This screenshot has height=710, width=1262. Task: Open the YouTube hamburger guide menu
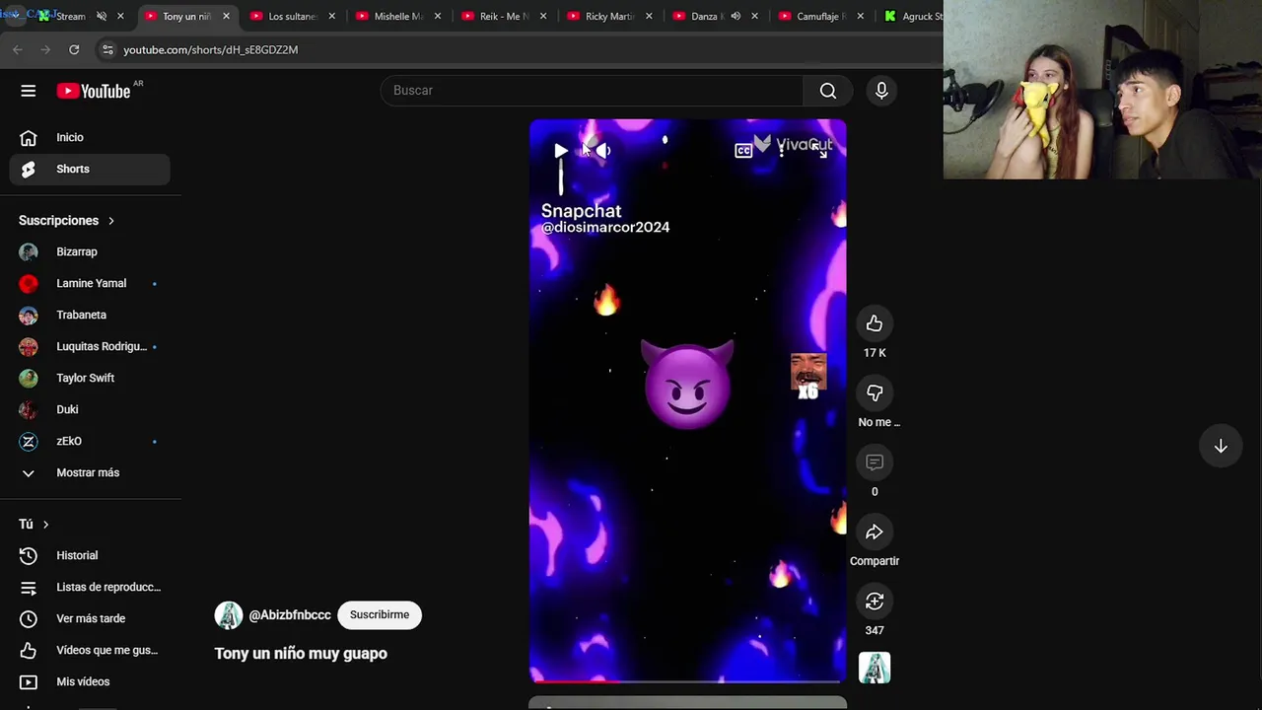(x=29, y=91)
